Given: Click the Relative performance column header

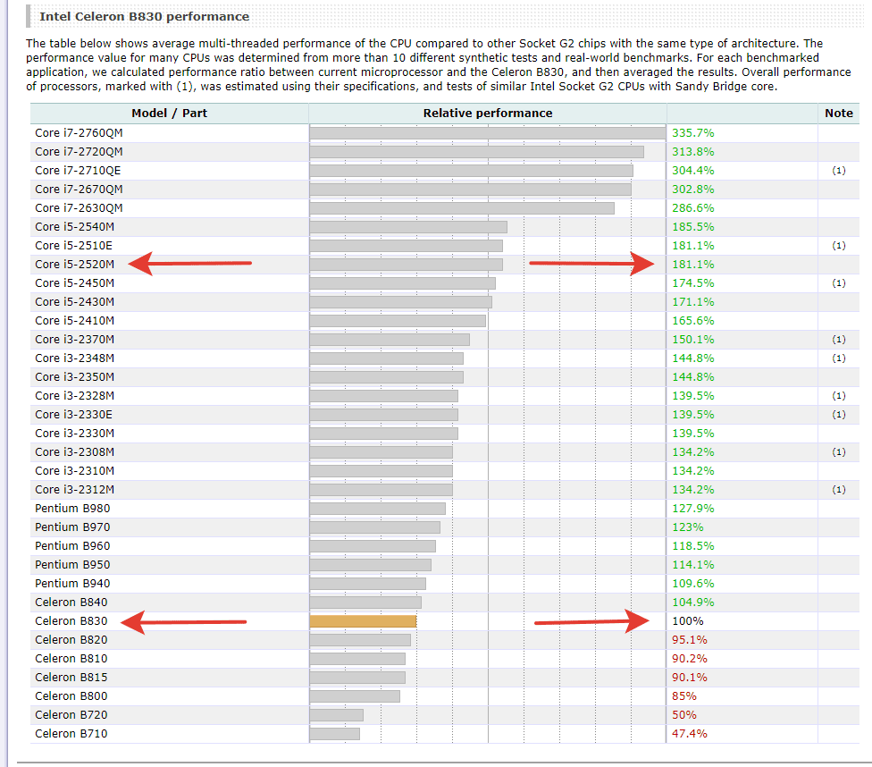Looking at the screenshot, I should (488, 113).
